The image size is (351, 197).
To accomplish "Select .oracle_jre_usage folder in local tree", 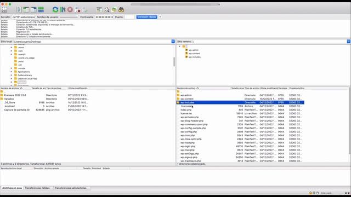I will (x=26, y=58).
